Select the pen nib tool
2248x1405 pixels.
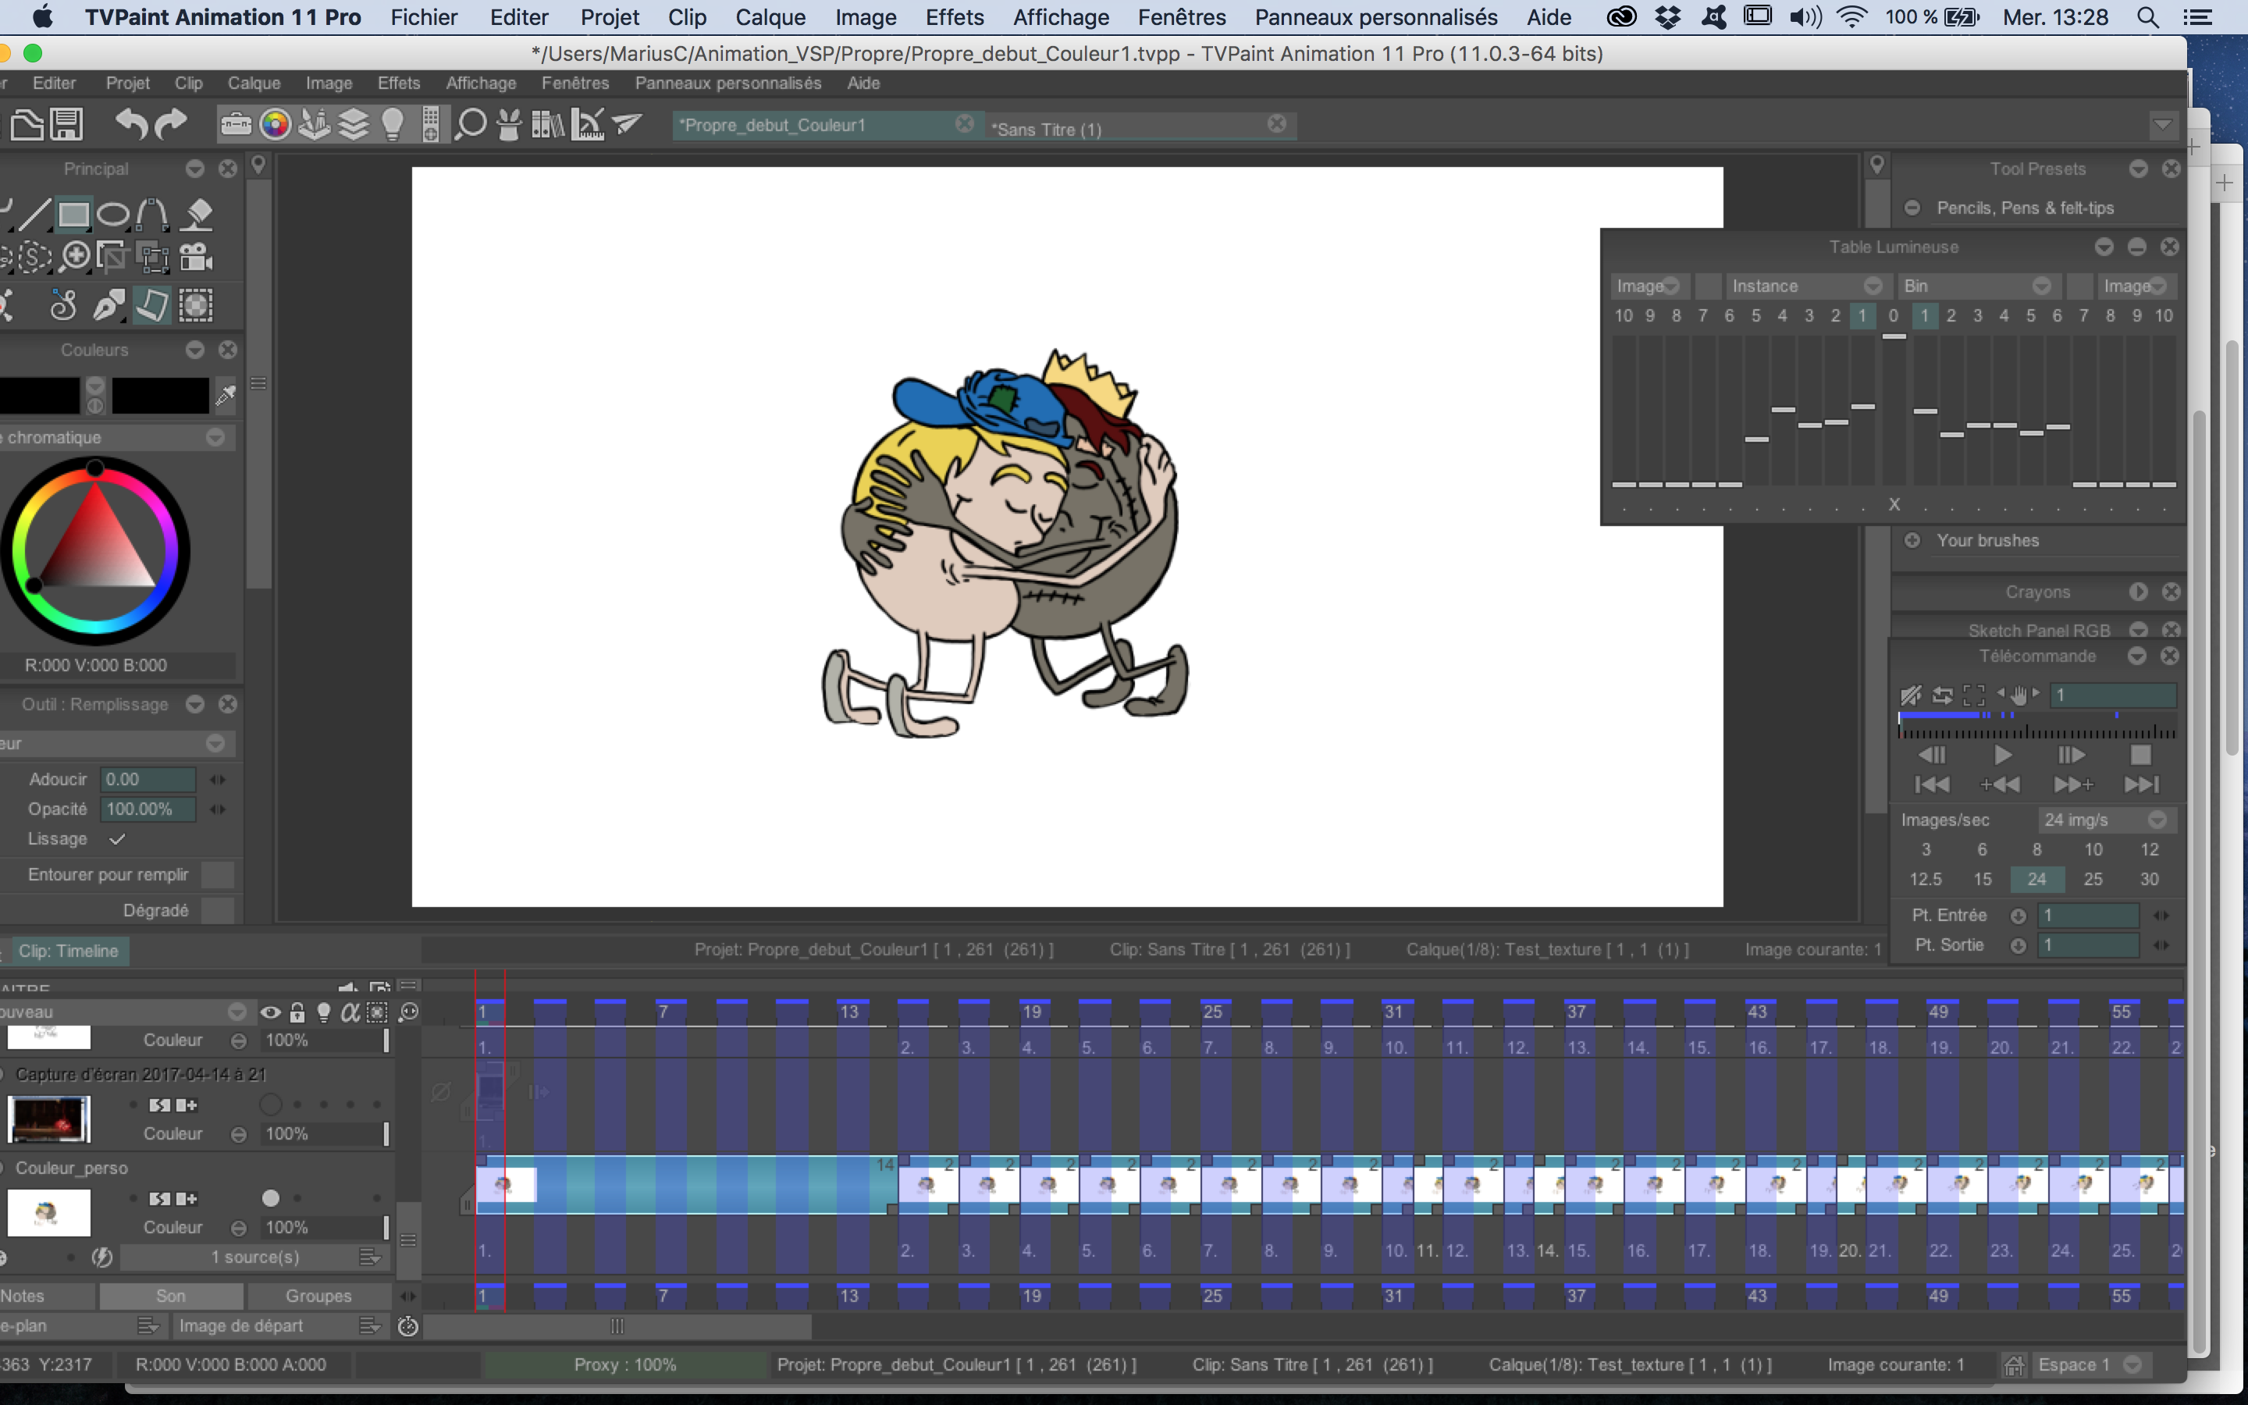[x=108, y=304]
